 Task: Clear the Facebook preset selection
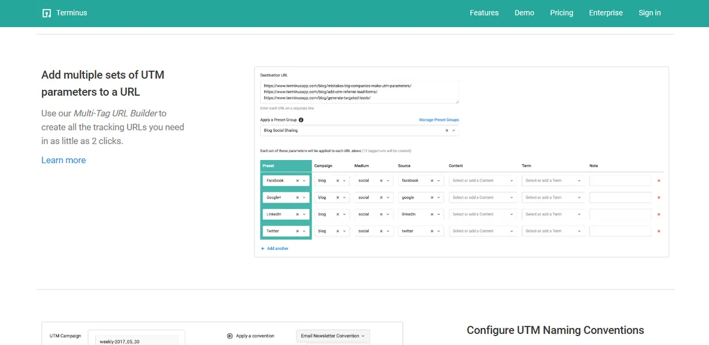tap(297, 181)
